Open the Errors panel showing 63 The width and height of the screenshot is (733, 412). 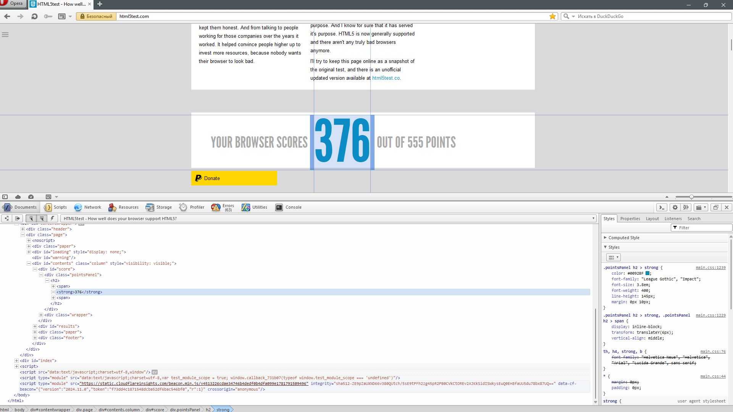pos(223,207)
